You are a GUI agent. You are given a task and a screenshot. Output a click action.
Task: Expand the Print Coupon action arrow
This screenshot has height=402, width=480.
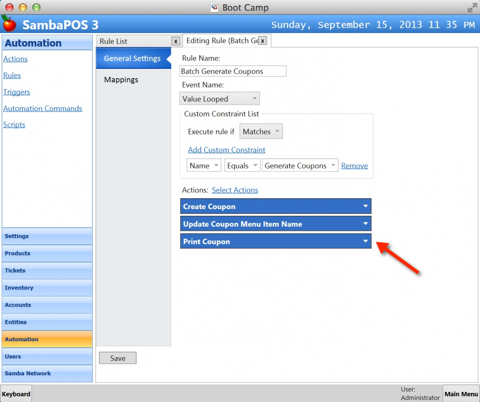coord(365,242)
